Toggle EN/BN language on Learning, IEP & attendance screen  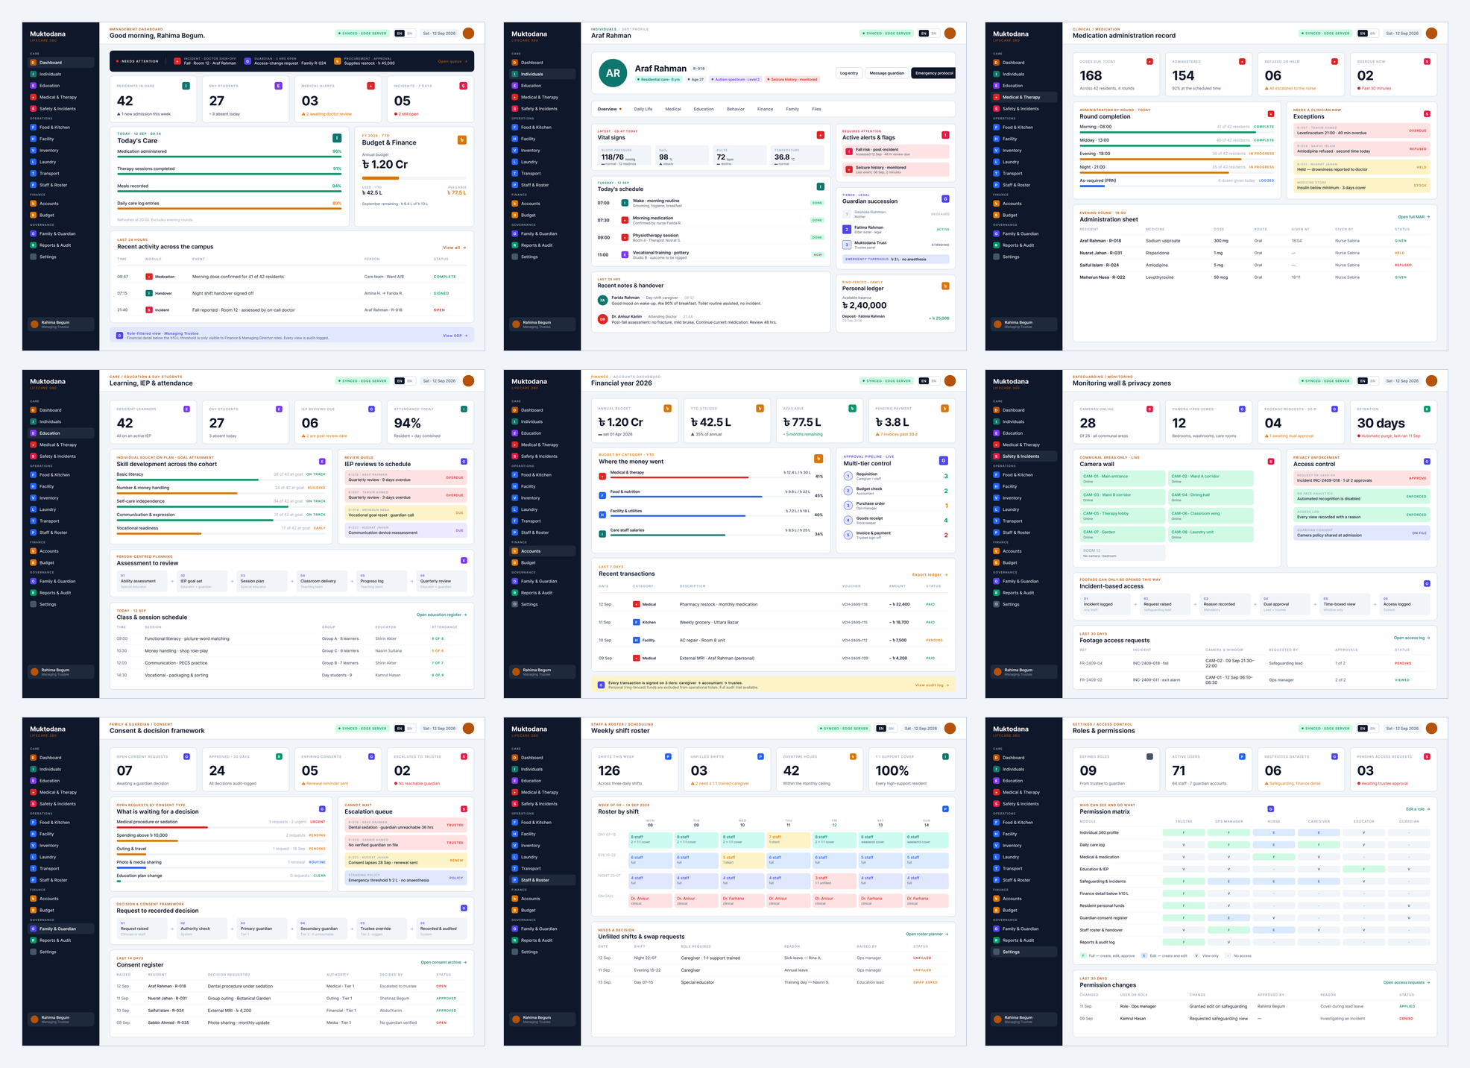(405, 381)
